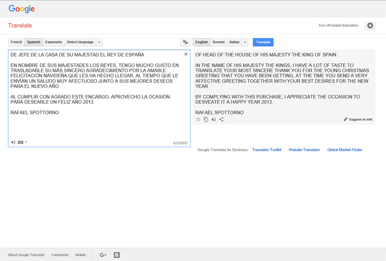Click the Google logo
This screenshot has width=386, height=261.
(x=22, y=9)
